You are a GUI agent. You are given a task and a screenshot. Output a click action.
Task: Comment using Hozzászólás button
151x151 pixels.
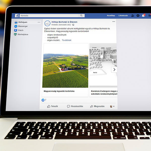point(75,106)
